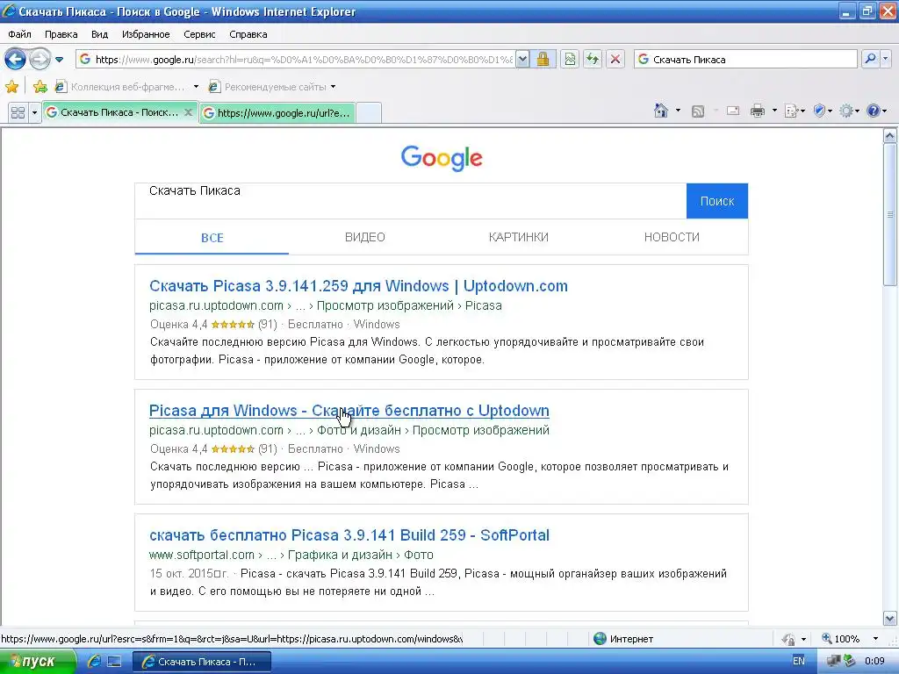Stop loading with the red X icon

coord(615,59)
